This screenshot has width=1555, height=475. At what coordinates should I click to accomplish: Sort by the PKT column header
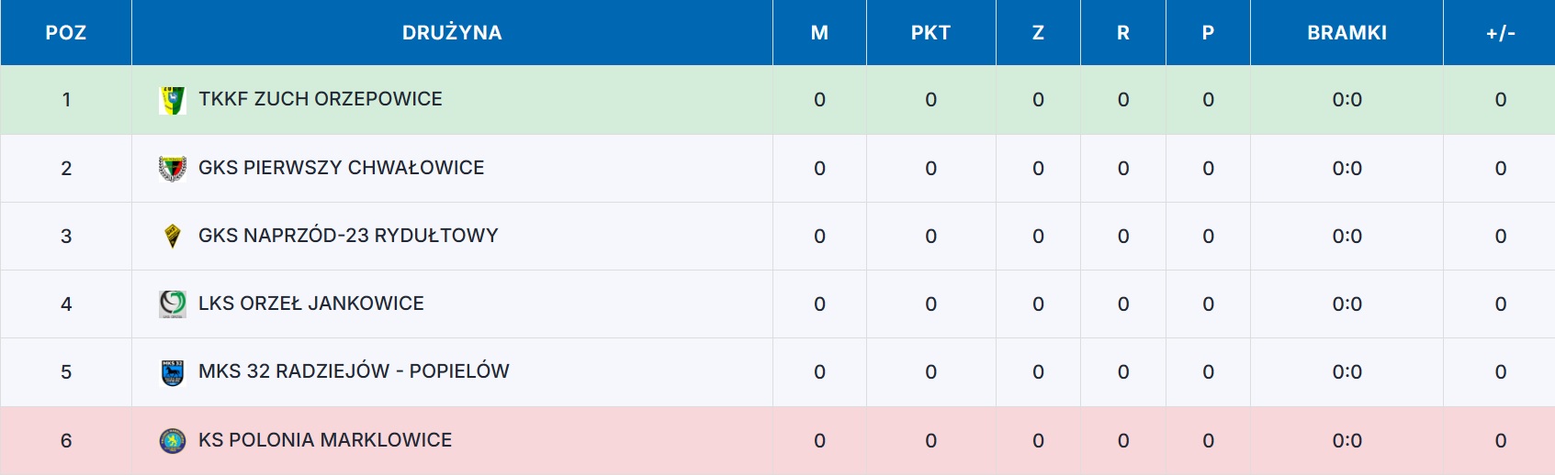click(x=930, y=33)
